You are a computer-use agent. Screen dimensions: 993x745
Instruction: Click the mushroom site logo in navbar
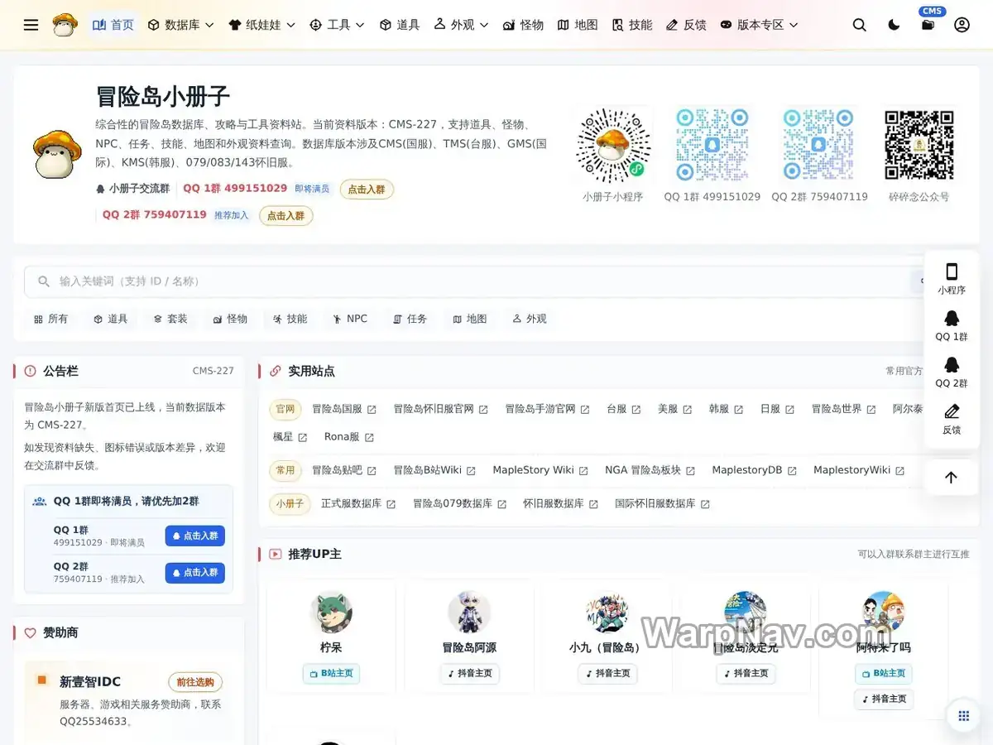click(65, 25)
